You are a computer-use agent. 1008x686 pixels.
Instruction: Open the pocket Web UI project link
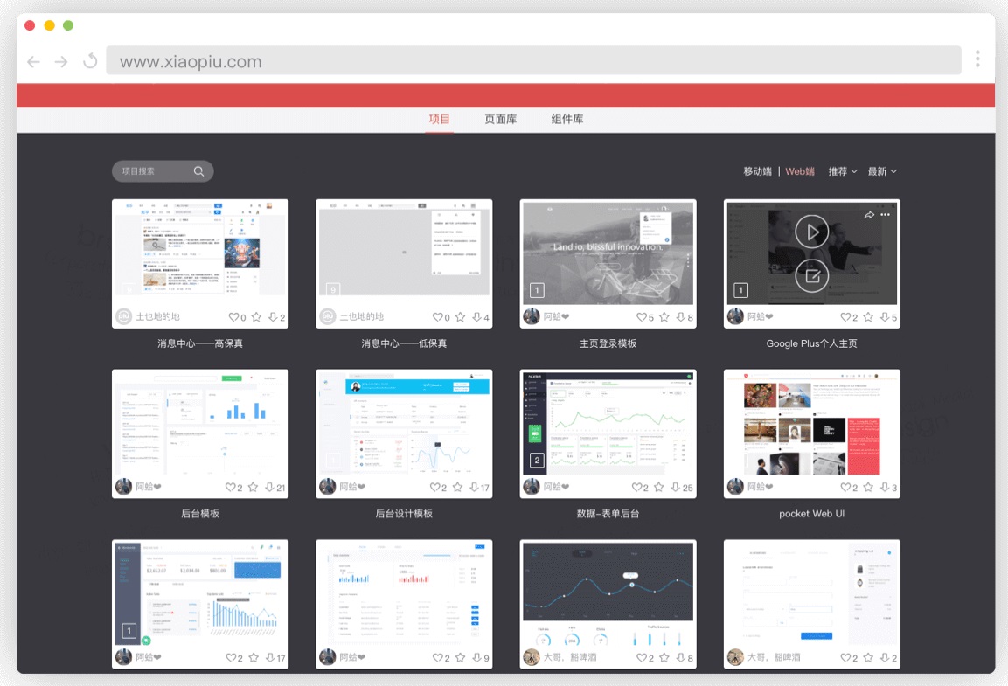tap(811, 514)
